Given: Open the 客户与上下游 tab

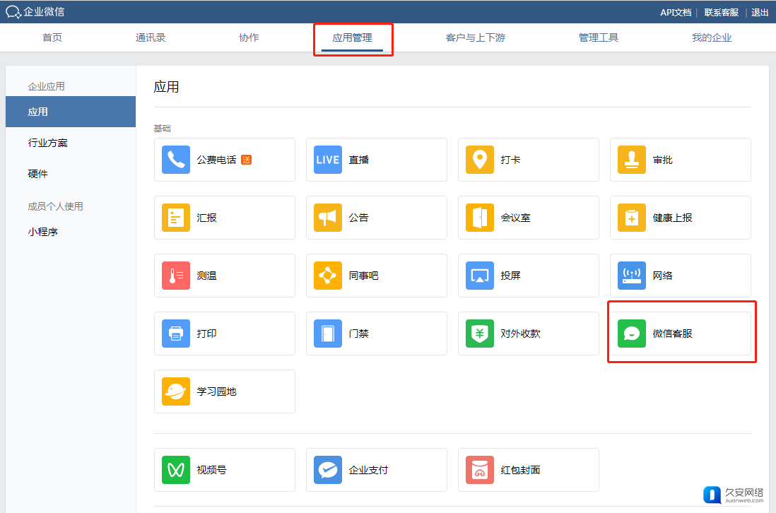Looking at the screenshot, I should [x=475, y=37].
